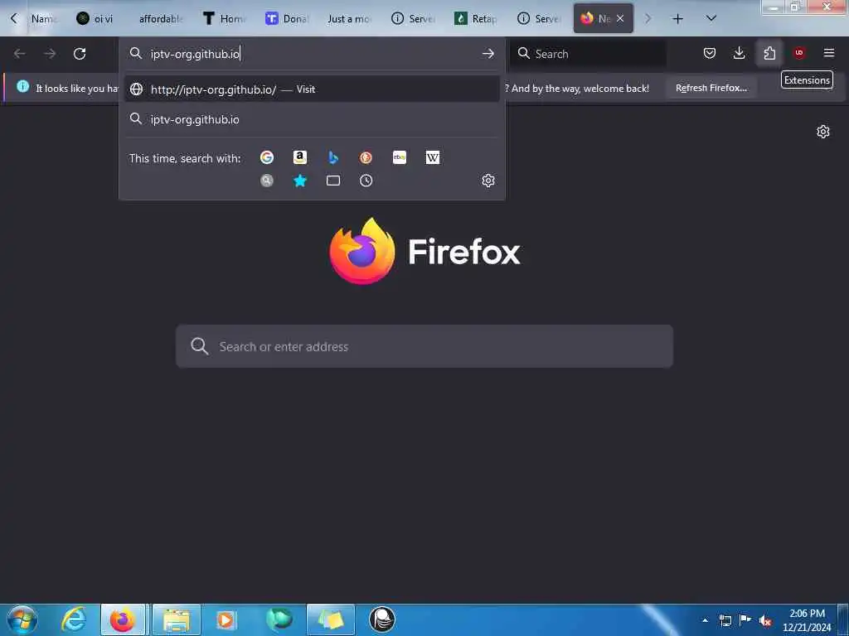Click the address bar text field
The width and height of the screenshot is (849, 636).
tap(312, 54)
